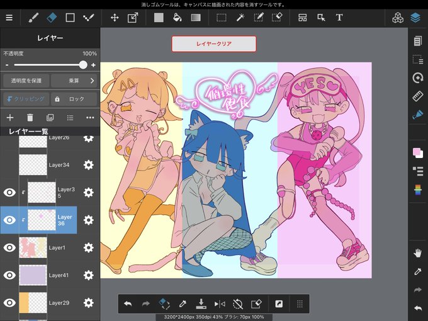This screenshot has width=428, height=321.
Task: Select the Layer41 thumbnail
Action: pyautogui.click(x=33, y=275)
